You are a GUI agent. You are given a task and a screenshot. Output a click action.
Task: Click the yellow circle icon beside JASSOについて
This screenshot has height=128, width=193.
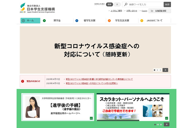click(142, 21)
